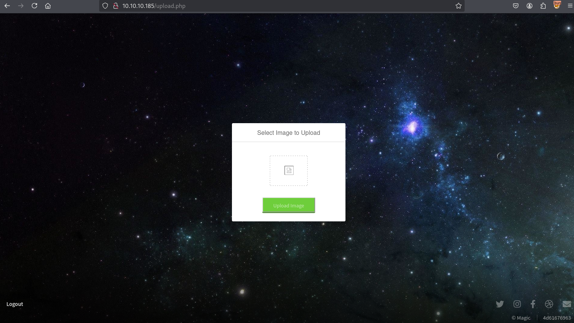Image resolution: width=574 pixels, height=323 pixels.
Task: Open the Facebook icon in the footer
Action: coord(533,304)
